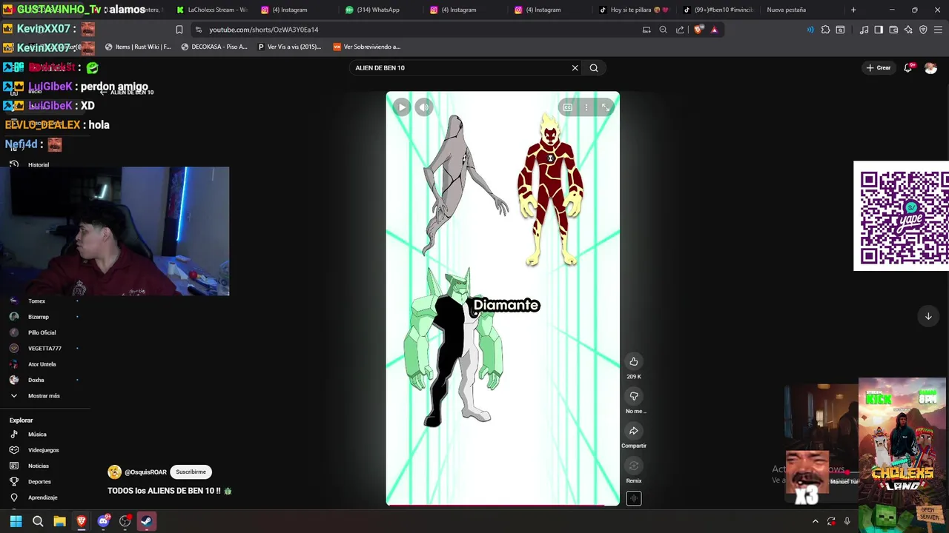Open the browser extensions puzzle icon
949x533 pixels.
coord(825,30)
